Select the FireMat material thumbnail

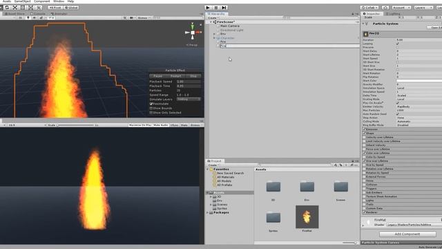[307, 216]
